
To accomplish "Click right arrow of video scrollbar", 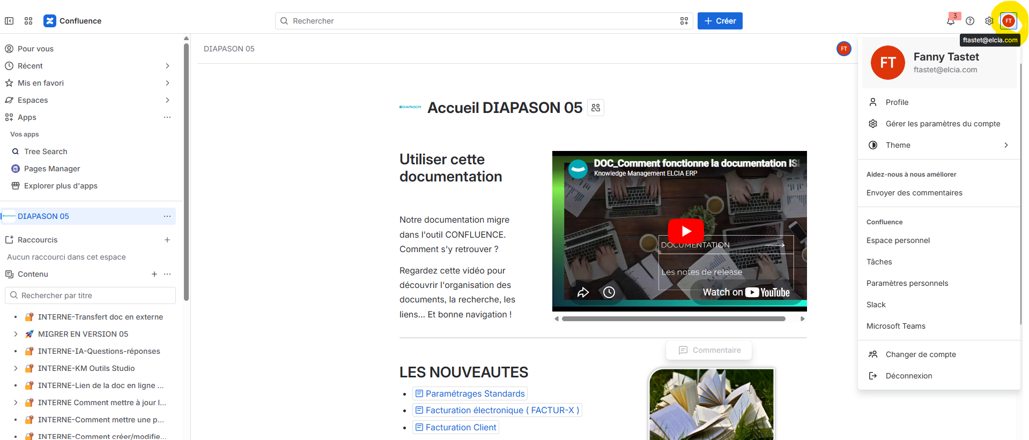I will click(802, 318).
